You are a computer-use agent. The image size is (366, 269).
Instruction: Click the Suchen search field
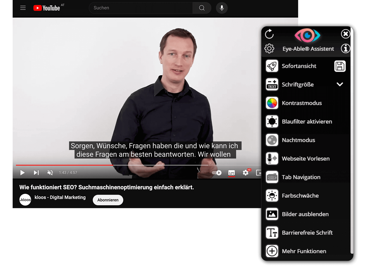[x=141, y=8]
